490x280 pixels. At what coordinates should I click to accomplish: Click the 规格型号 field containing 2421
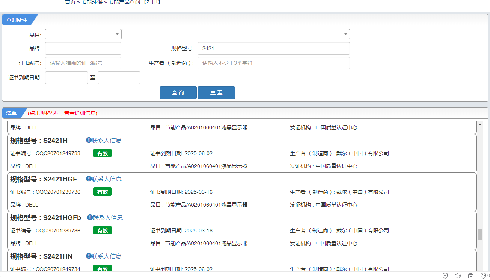(274, 48)
